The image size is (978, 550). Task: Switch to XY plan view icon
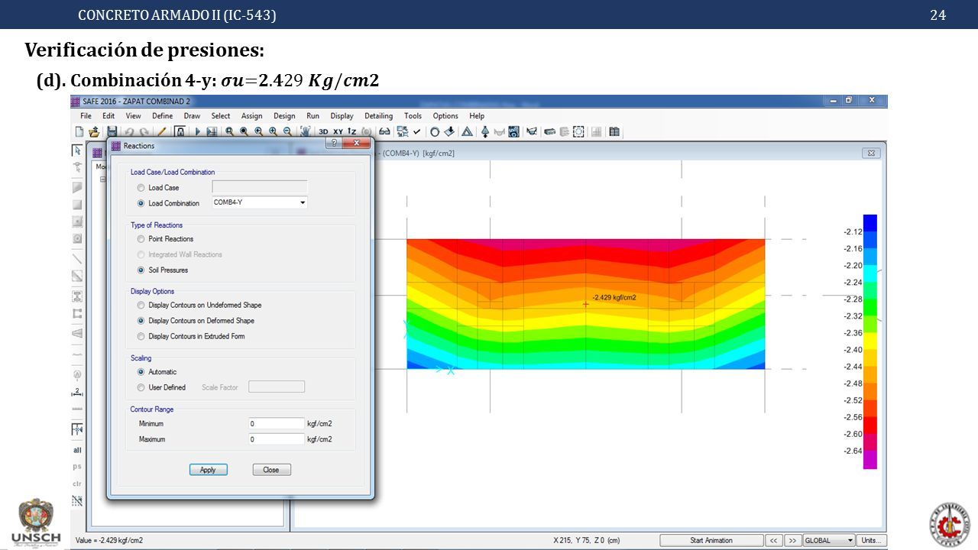tap(338, 131)
